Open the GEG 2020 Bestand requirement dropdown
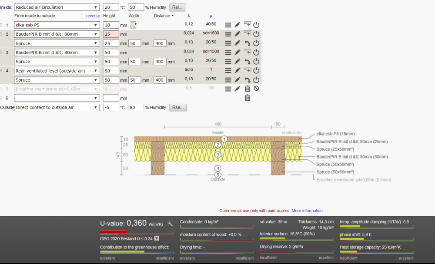This screenshot has height=264, width=435. 157,238
